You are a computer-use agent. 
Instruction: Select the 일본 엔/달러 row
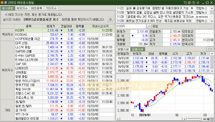(65, 106)
